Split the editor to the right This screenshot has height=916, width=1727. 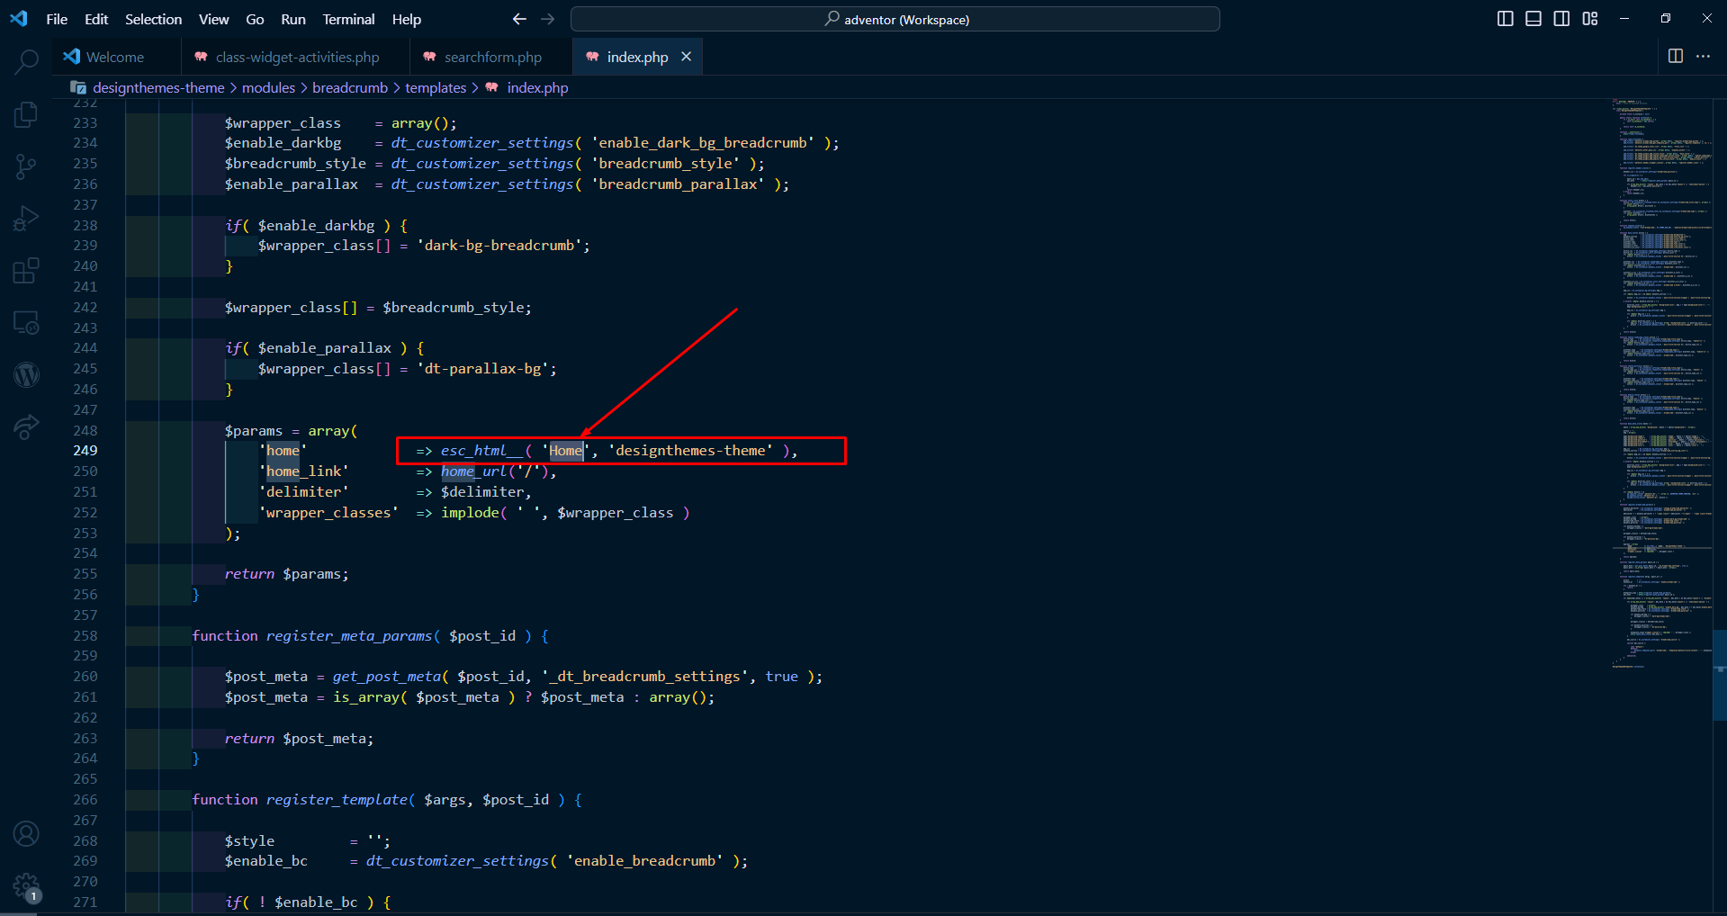[x=1675, y=56]
